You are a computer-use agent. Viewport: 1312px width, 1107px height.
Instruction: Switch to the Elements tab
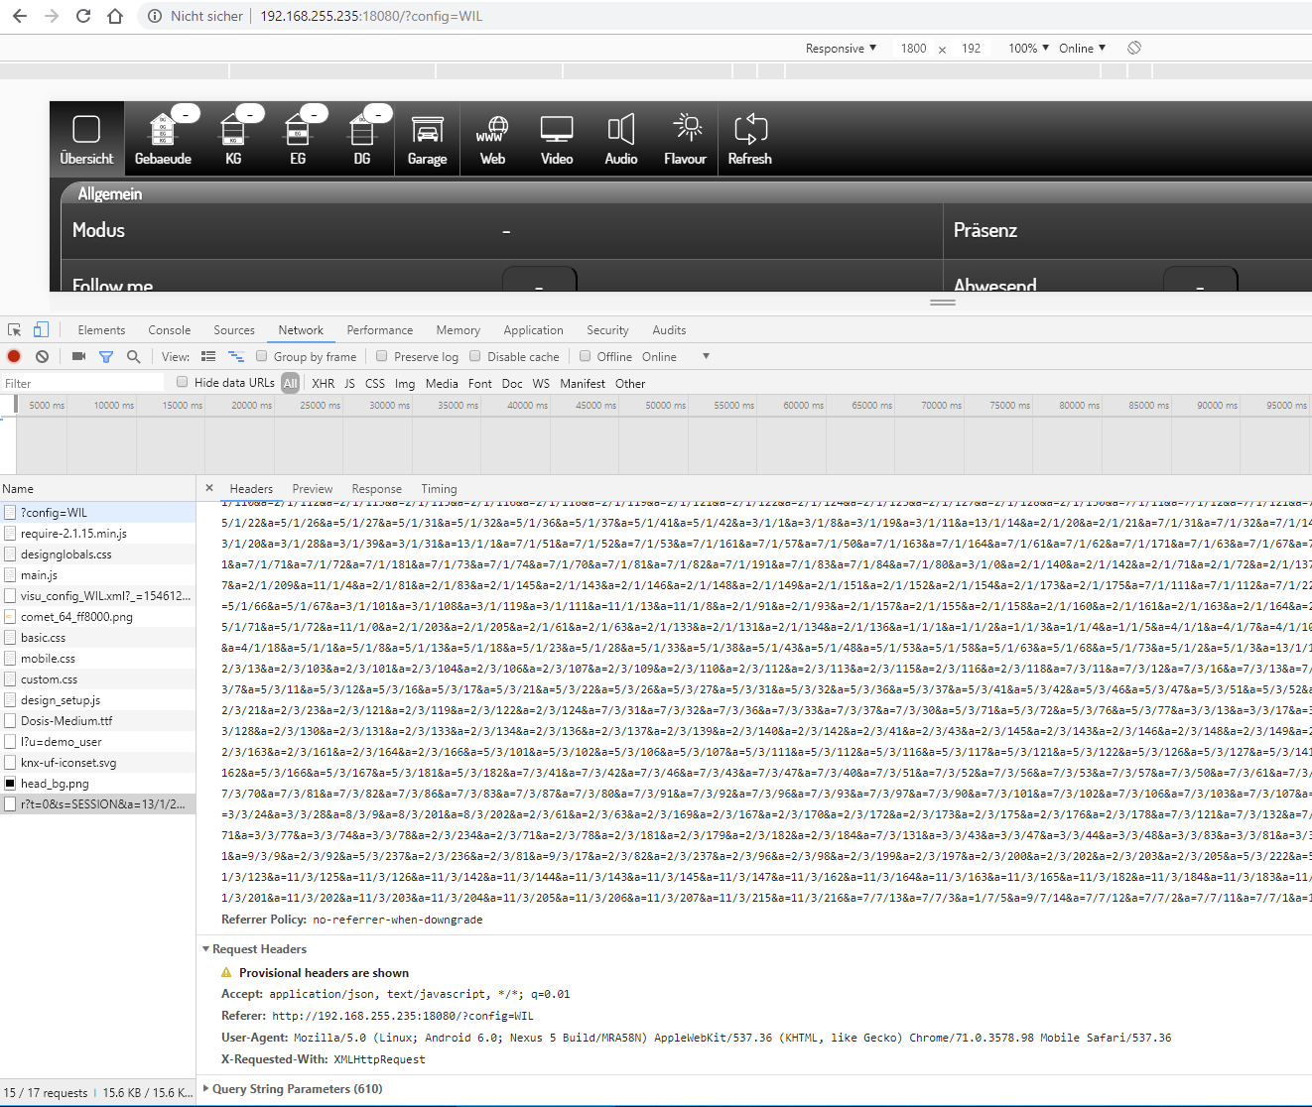[x=101, y=330]
